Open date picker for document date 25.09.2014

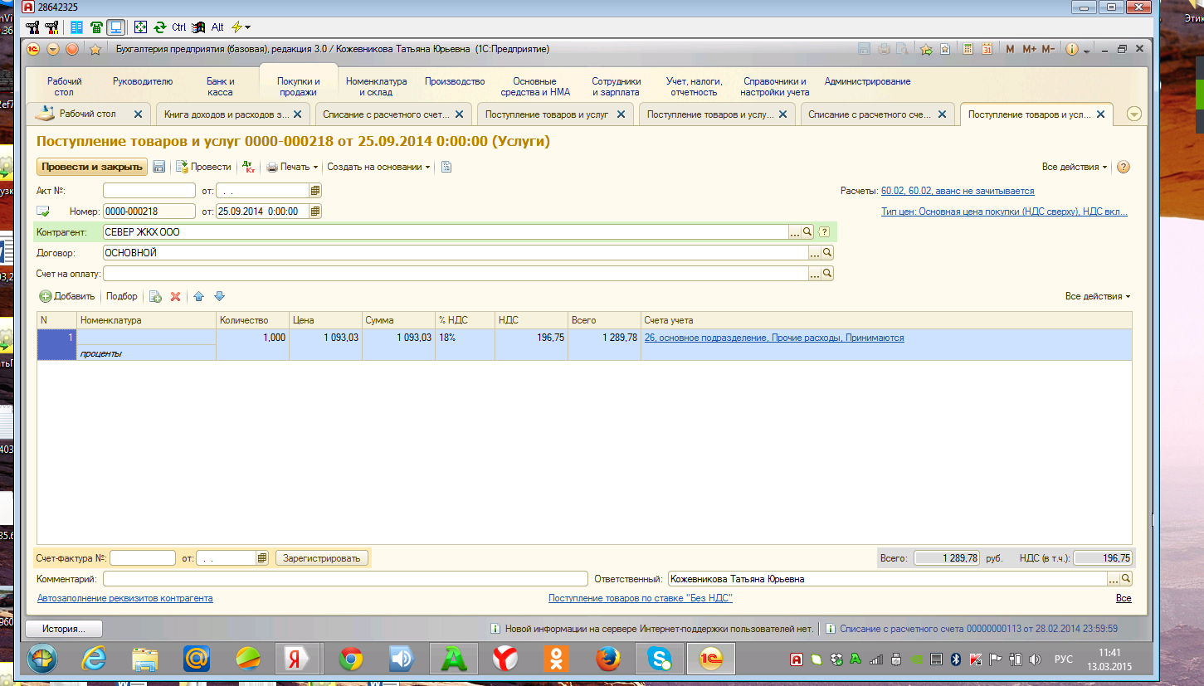point(314,212)
